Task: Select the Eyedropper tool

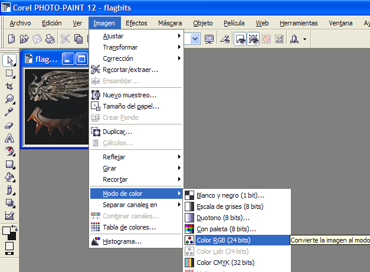Action: tap(9, 112)
